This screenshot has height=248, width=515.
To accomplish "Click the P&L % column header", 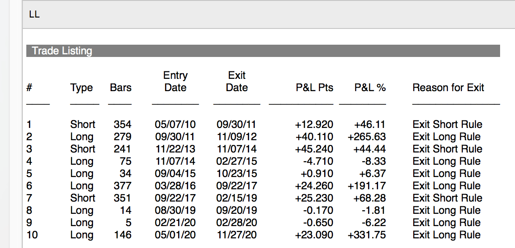I will [x=370, y=88].
